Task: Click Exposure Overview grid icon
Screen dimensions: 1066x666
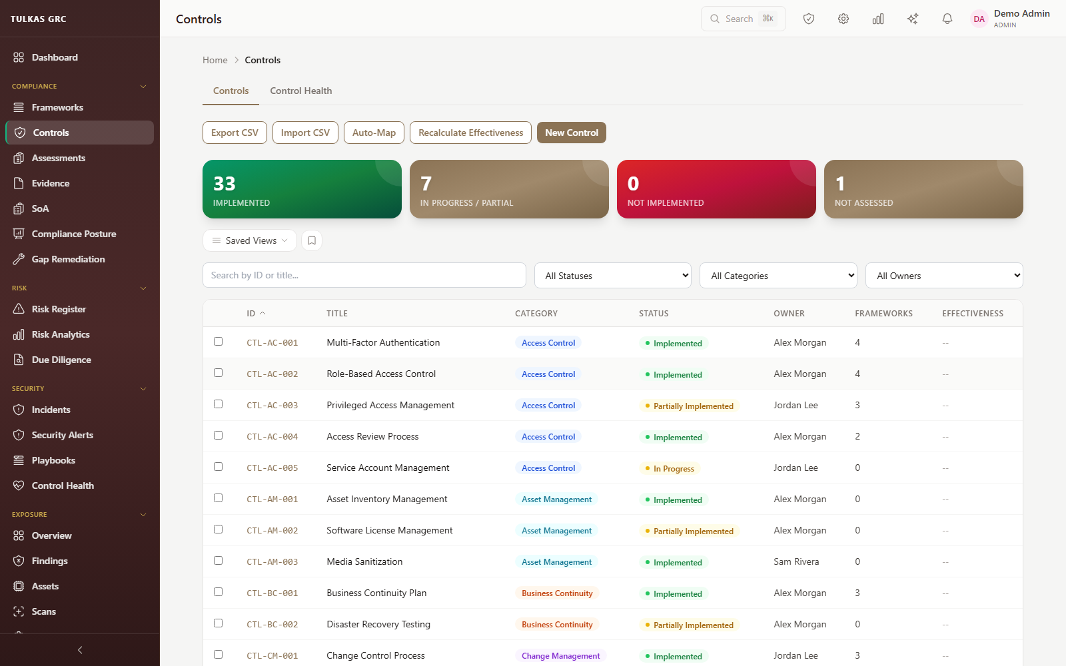Action: pos(19,535)
